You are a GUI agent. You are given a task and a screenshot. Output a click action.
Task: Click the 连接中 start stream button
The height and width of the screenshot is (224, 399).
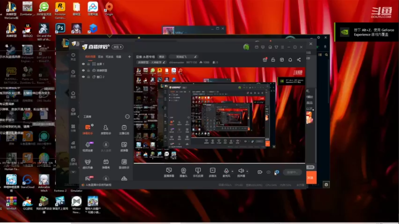[292, 172]
